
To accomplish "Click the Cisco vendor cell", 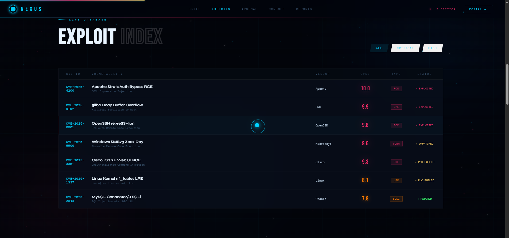I will pyautogui.click(x=320, y=162).
